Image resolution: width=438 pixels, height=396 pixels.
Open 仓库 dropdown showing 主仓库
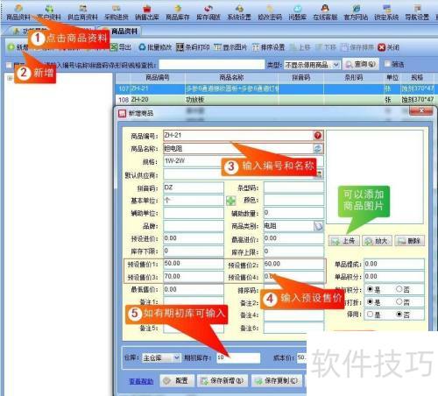point(161,357)
